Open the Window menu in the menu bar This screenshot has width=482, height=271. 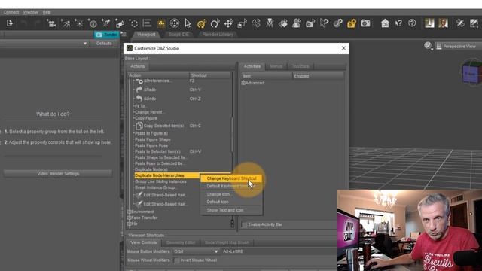[30, 12]
